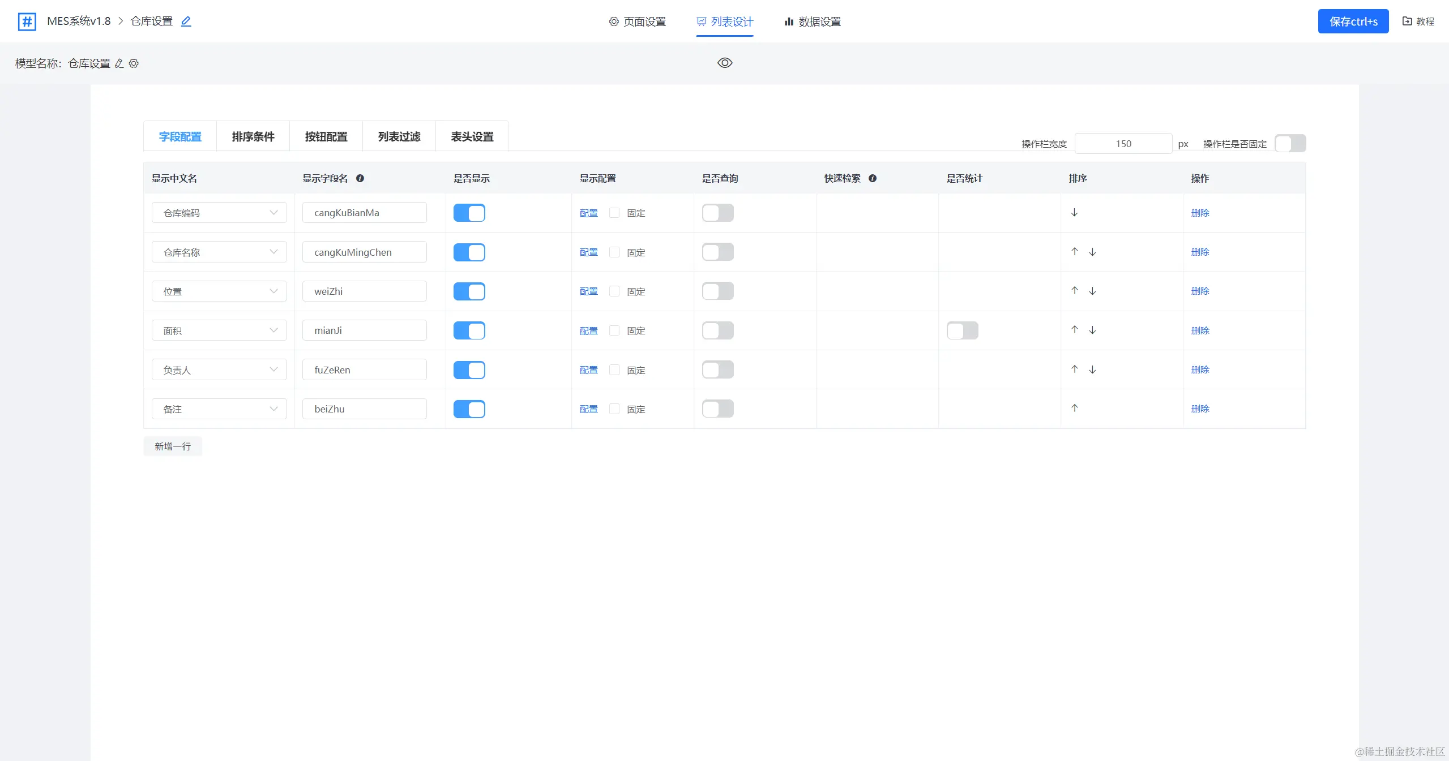
Task: Move 仓库编码 row down with arrow
Action: tap(1074, 213)
